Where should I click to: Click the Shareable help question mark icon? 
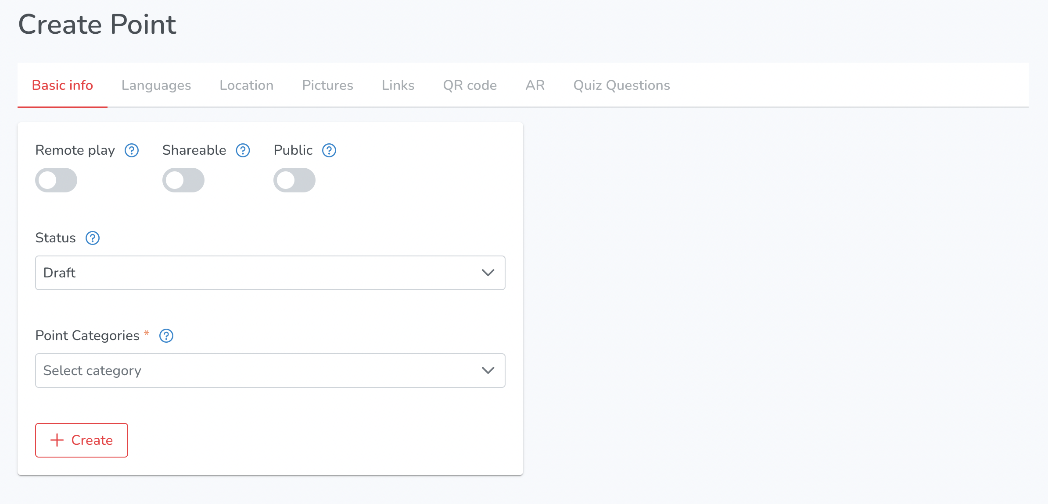point(243,150)
